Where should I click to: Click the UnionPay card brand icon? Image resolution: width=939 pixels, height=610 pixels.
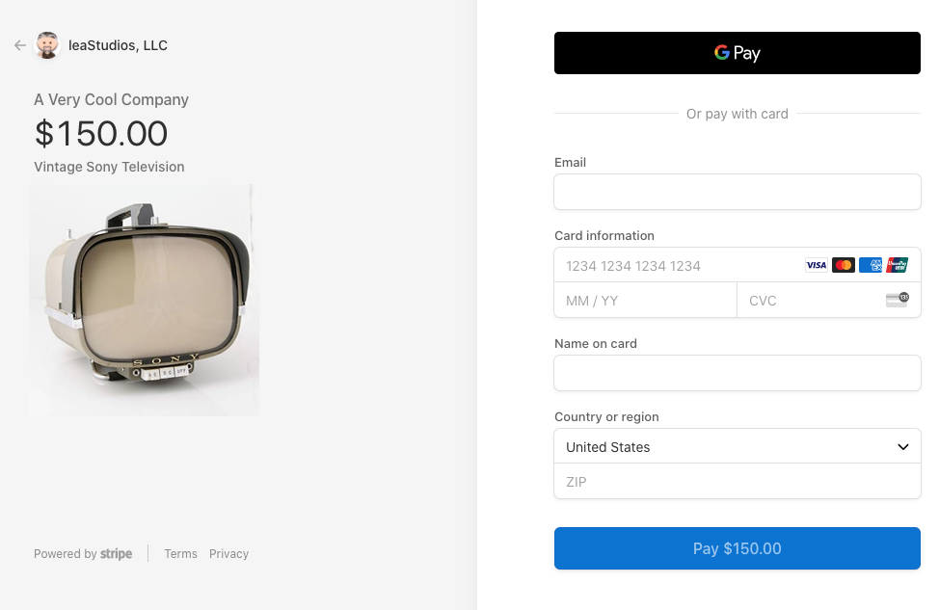pyautogui.click(x=899, y=265)
